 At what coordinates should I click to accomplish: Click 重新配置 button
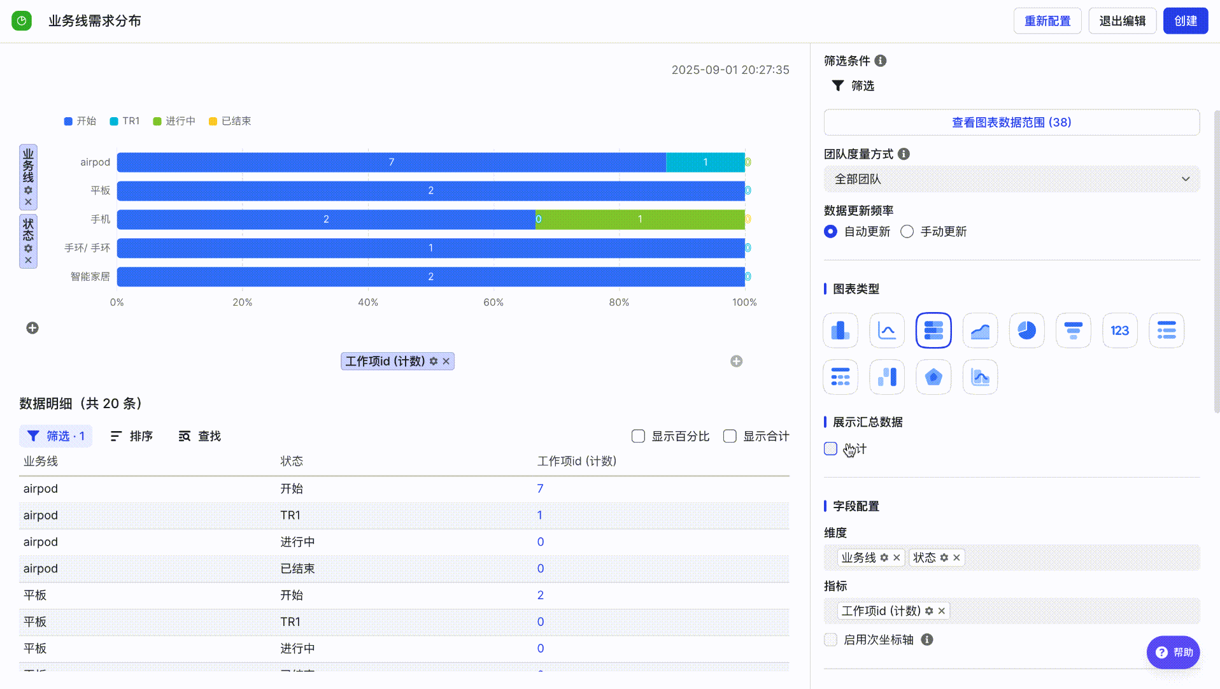coord(1047,21)
